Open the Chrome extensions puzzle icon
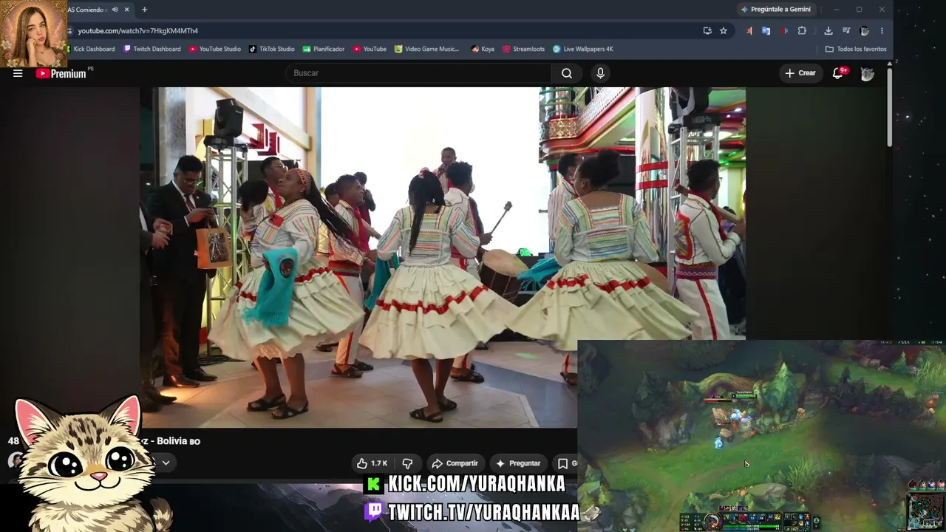Image resolution: width=946 pixels, height=532 pixels. [802, 31]
